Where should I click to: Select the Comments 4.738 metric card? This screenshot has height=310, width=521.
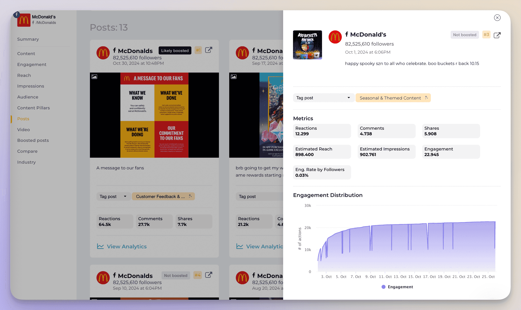[386, 131]
